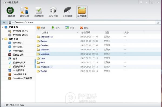Click the 导出 export button
This screenshot has width=162, height=107.
pyautogui.click(x=70, y=28)
